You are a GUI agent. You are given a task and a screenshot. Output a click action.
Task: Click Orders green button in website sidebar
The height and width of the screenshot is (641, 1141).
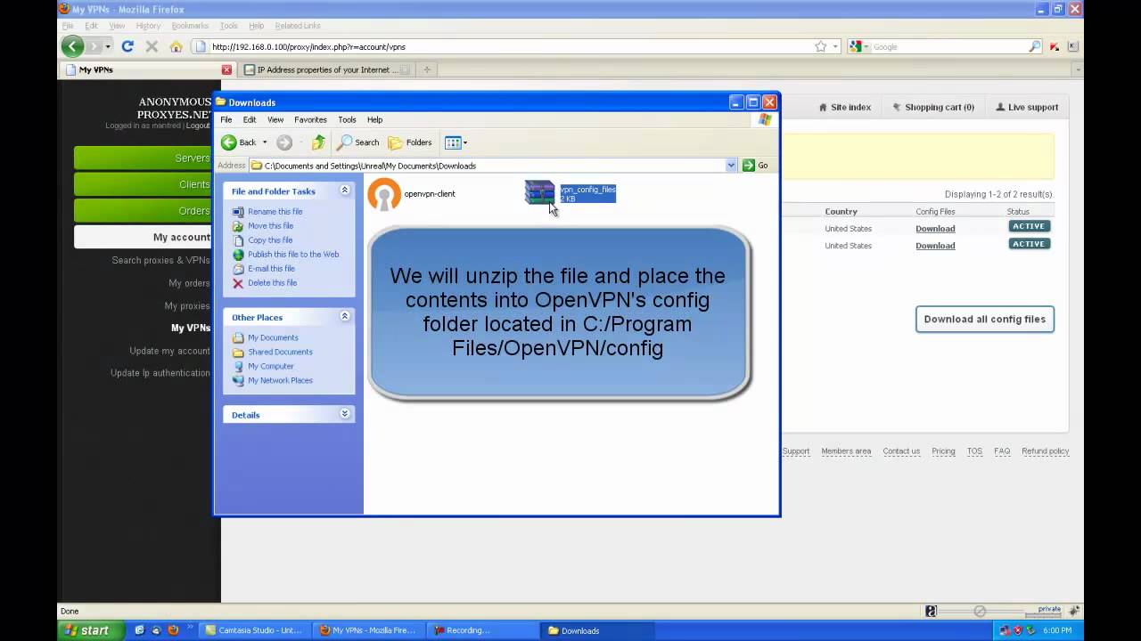[x=143, y=211]
